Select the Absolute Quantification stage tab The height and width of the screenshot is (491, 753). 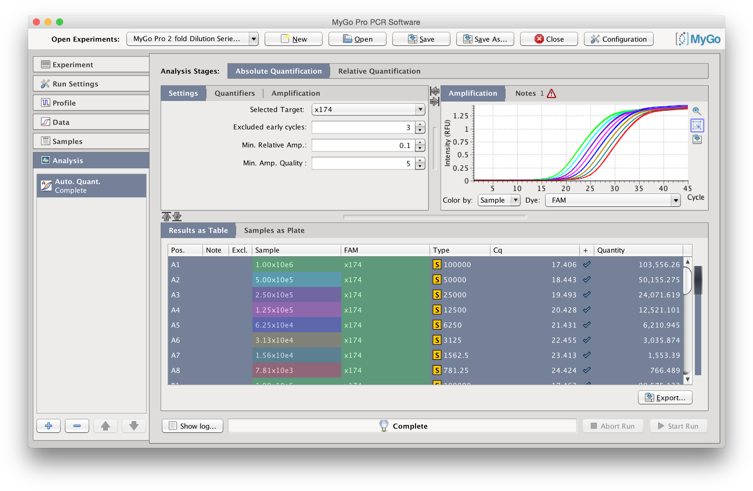279,71
